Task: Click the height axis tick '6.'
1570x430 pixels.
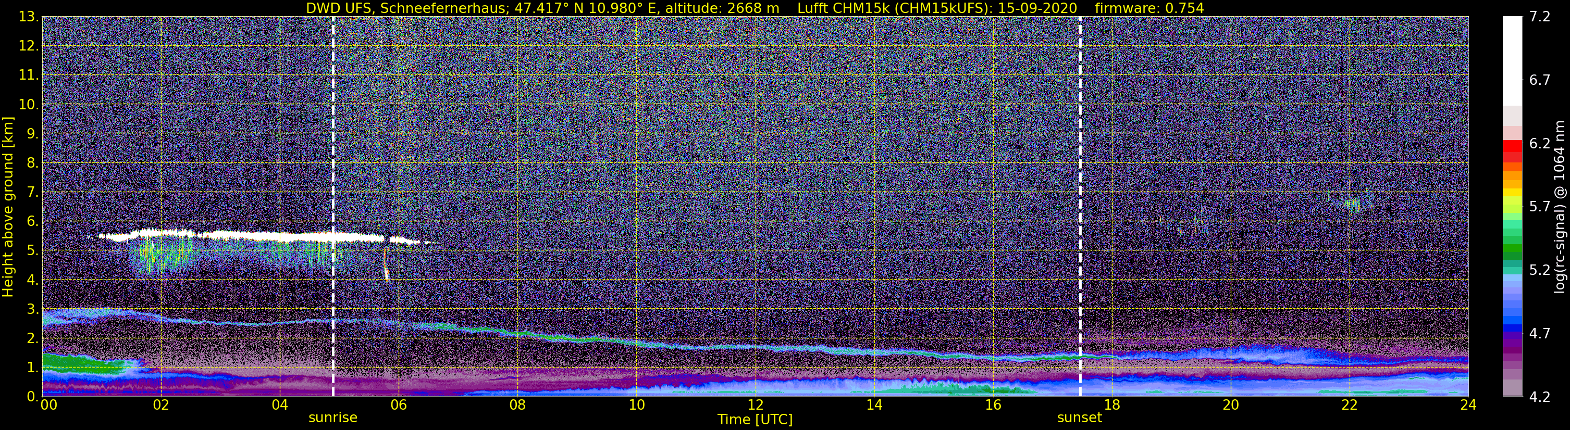Action: 32,221
